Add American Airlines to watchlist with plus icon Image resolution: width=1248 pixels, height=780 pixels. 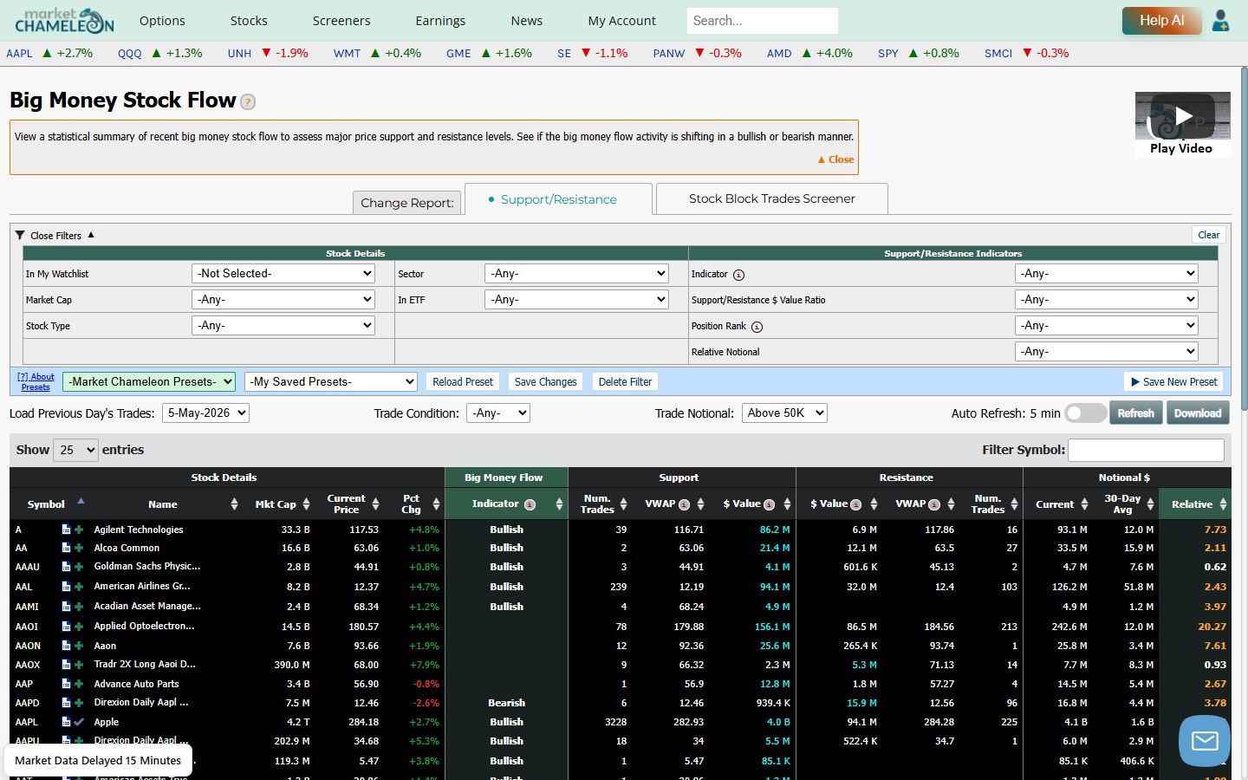79,587
